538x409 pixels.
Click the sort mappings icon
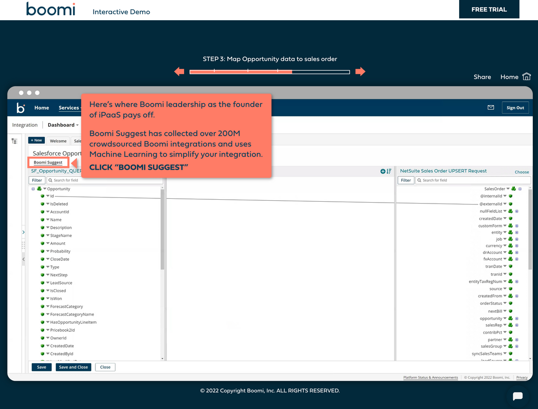pyautogui.click(x=389, y=171)
